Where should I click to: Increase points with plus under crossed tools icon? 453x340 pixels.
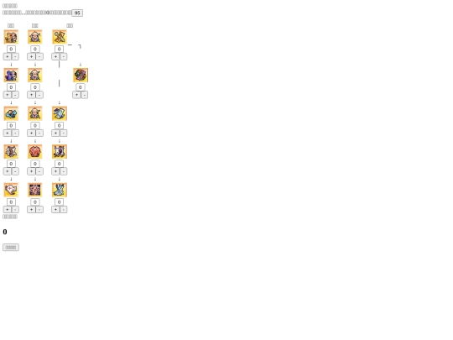55,57
